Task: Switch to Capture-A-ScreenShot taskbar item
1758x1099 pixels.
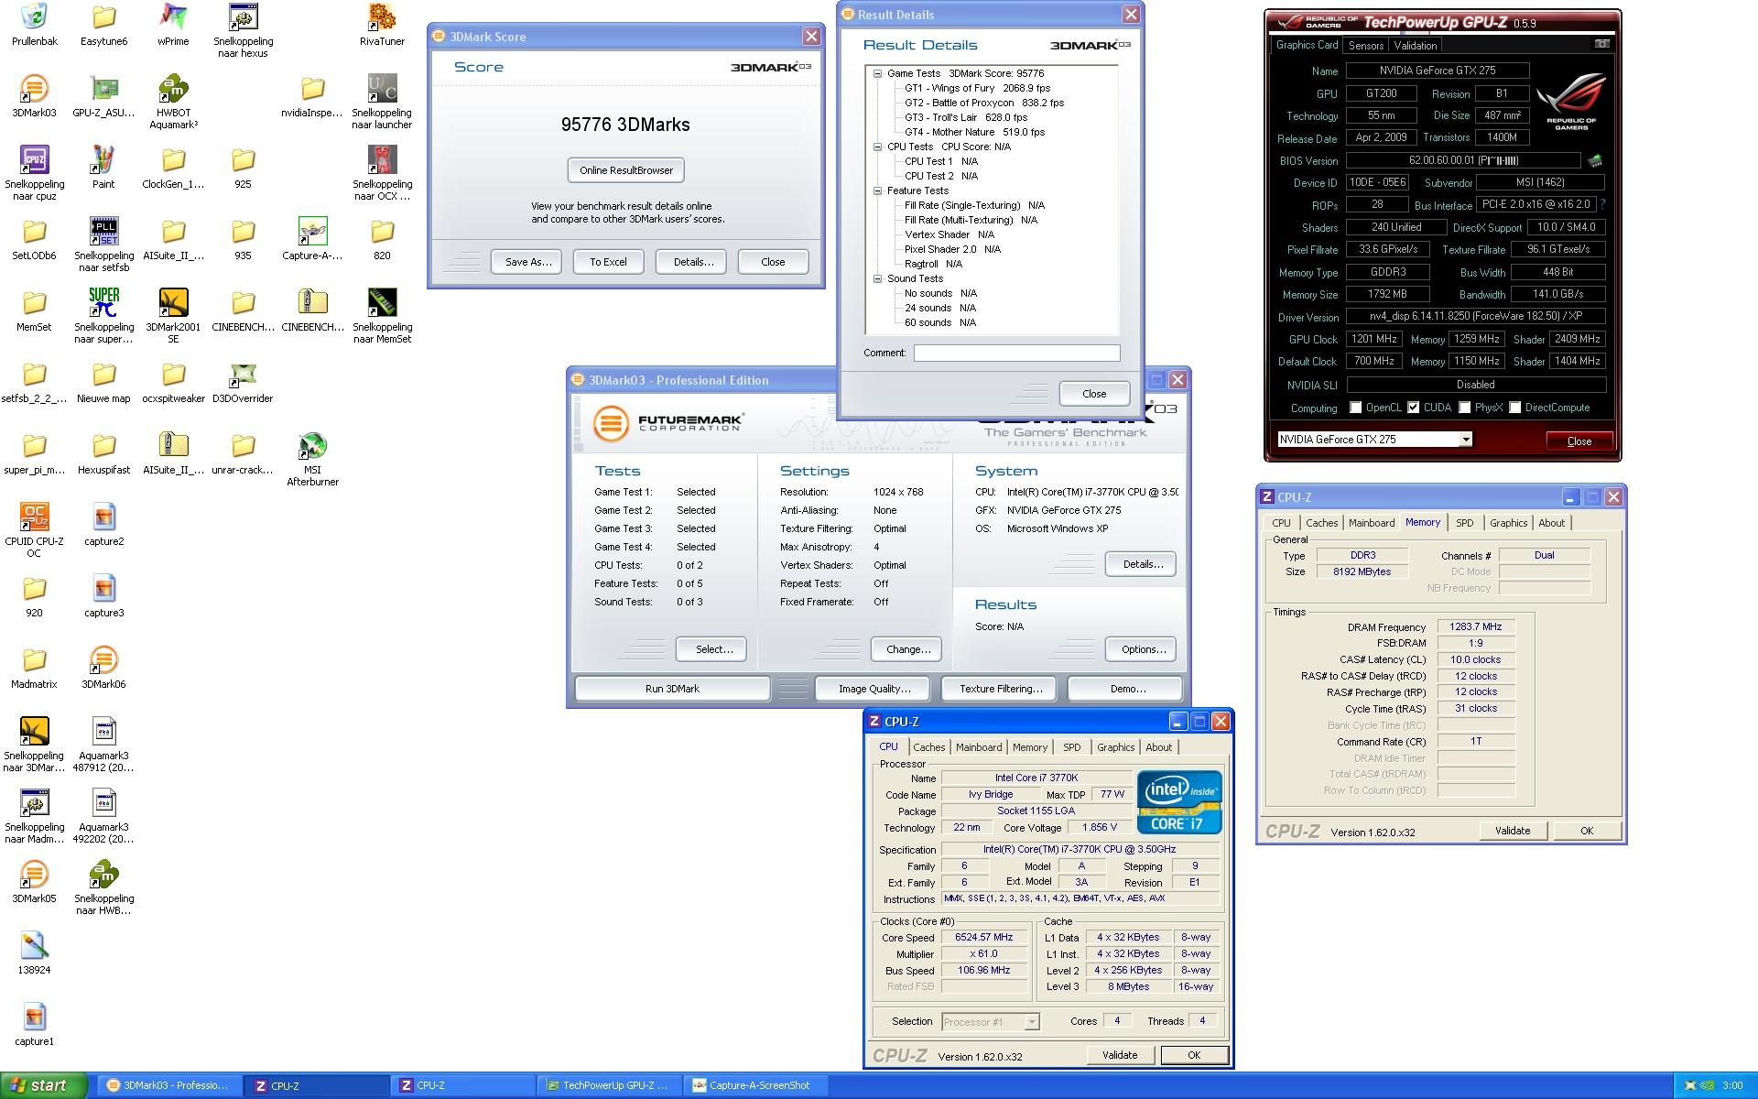Action: coord(756,1085)
